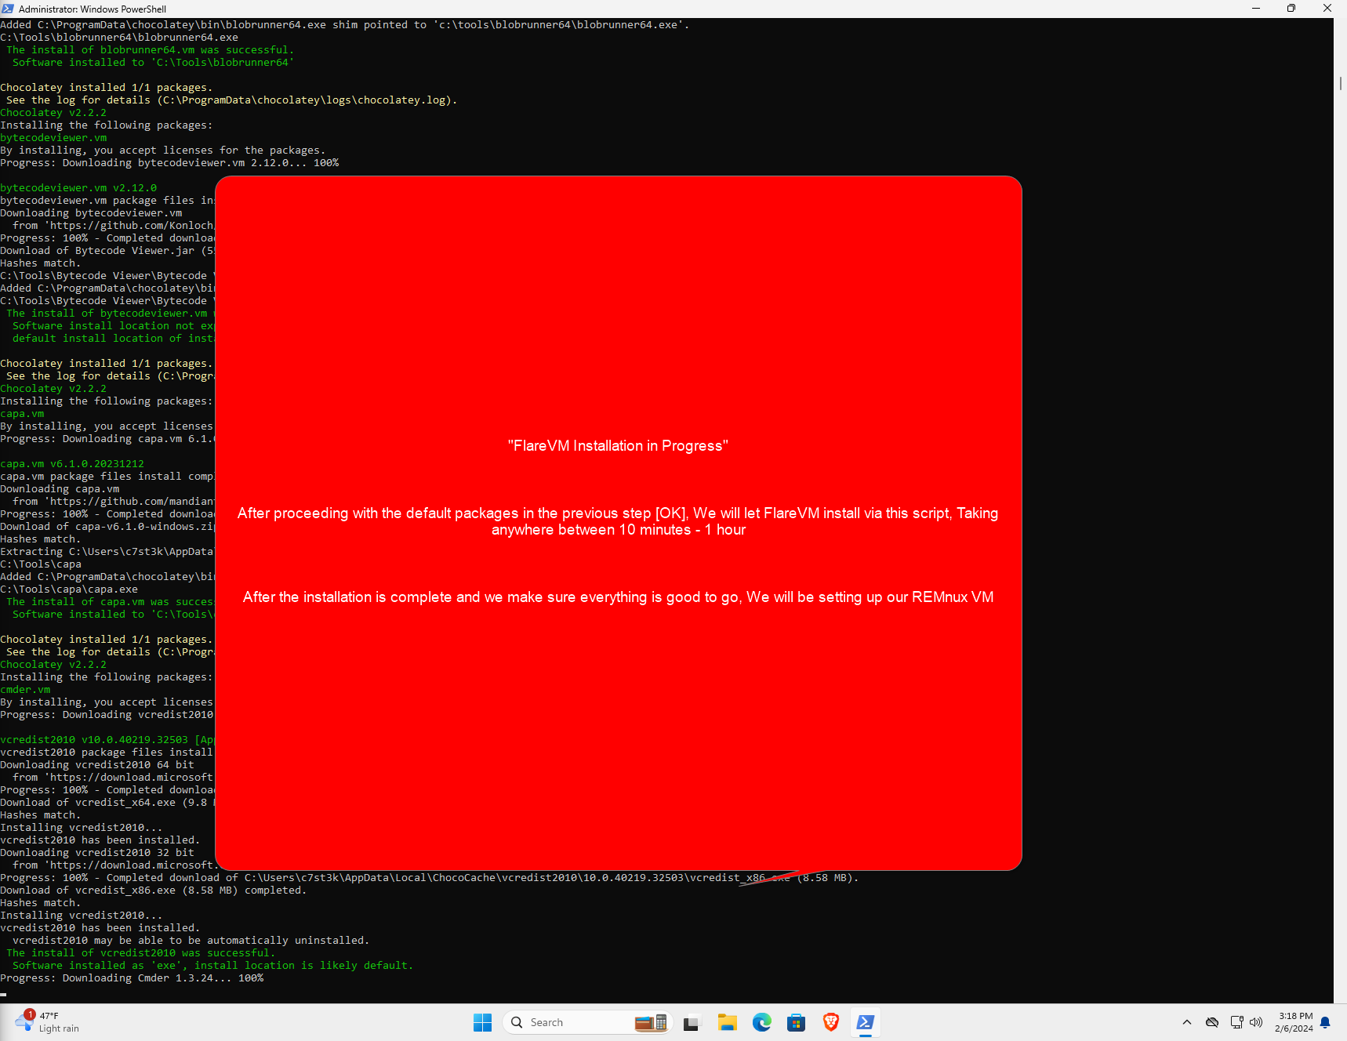
Task: Select the PowerShell icon on the taskbar
Action: [865, 1022]
